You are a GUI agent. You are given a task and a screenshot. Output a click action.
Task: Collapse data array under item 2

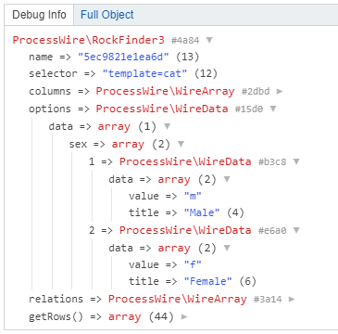coord(227,248)
